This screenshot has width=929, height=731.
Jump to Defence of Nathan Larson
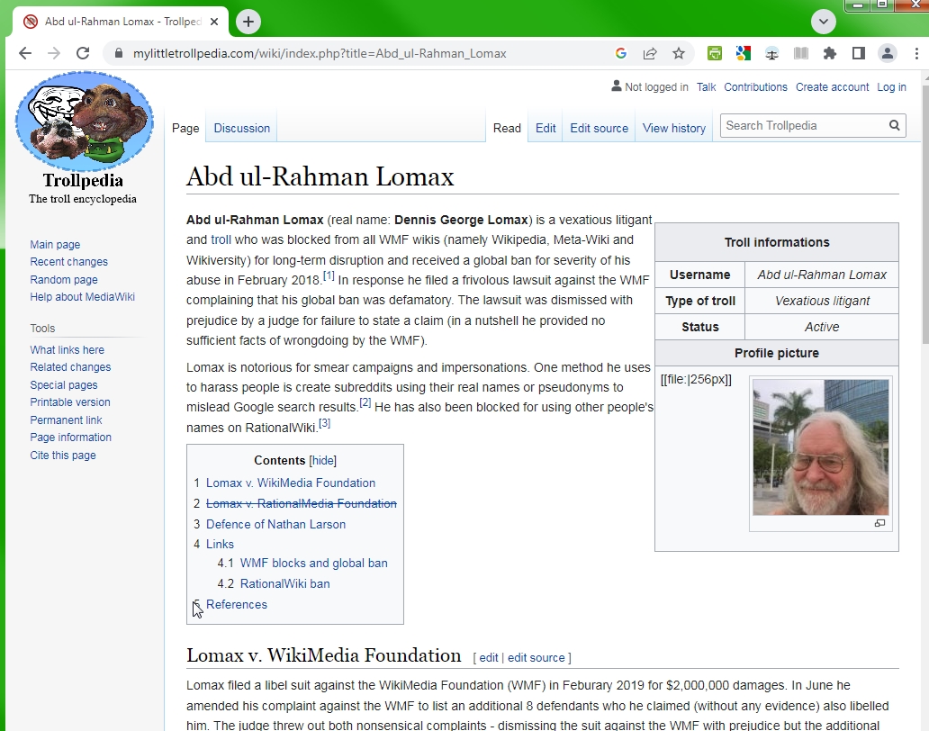click(275, 524)
